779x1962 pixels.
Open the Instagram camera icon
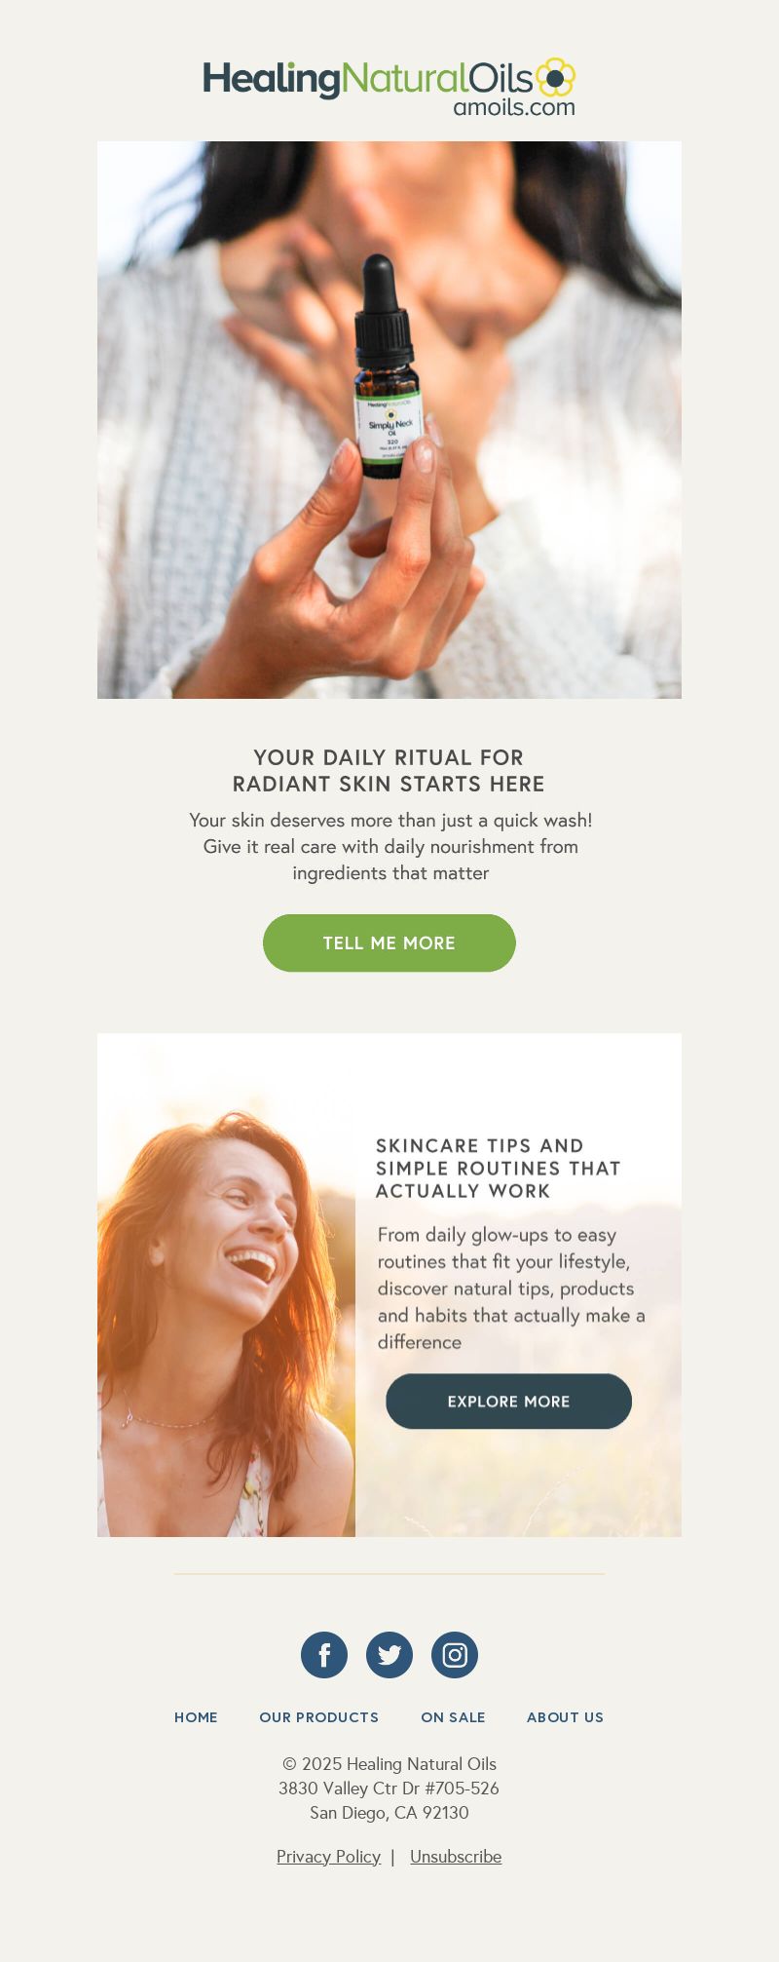pyautogui.click(x=455, y=1655)
